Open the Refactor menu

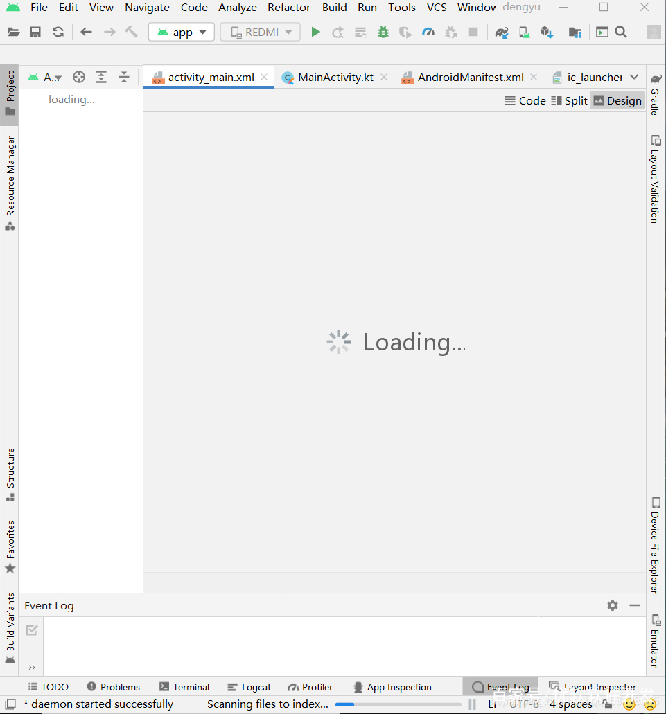pyautogui.click(x=288, y=8)
